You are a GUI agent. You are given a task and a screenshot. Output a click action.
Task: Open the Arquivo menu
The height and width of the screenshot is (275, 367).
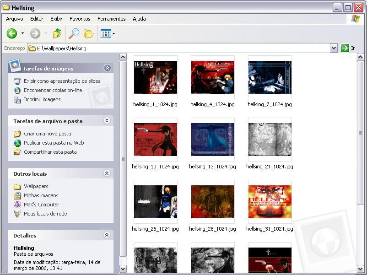15,19
